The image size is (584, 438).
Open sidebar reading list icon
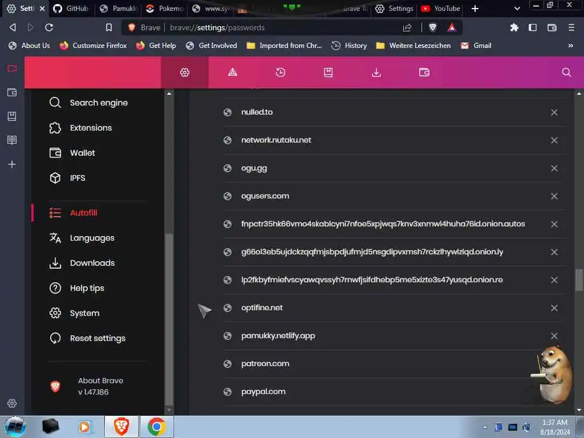point(12,140)
